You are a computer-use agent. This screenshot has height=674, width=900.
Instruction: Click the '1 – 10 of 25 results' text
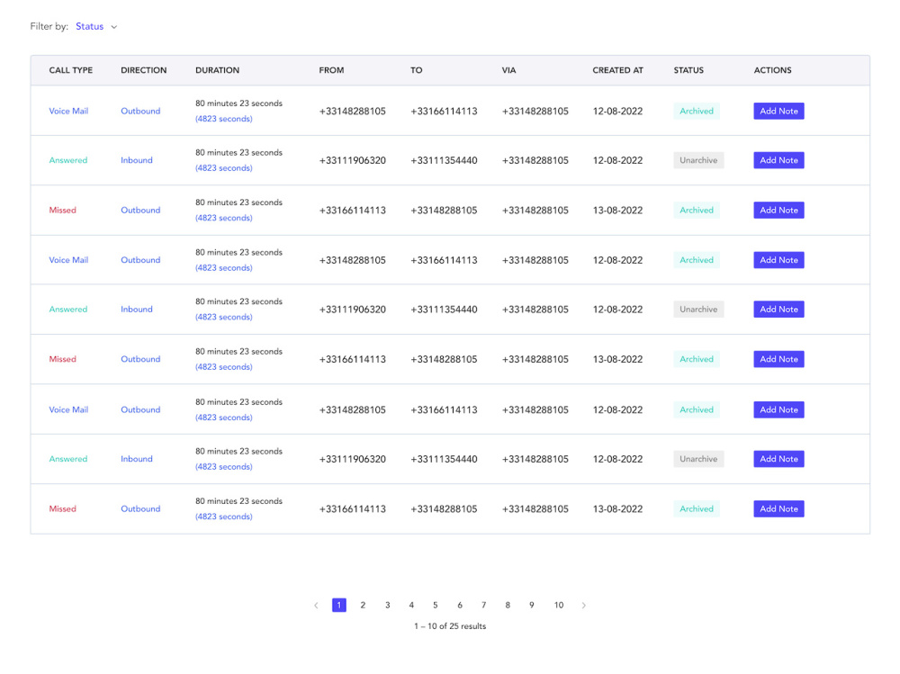[x=450, y=626]
